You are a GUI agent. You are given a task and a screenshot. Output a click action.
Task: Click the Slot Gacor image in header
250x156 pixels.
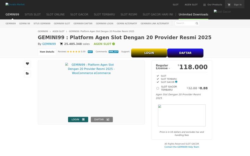pos(222,12)
